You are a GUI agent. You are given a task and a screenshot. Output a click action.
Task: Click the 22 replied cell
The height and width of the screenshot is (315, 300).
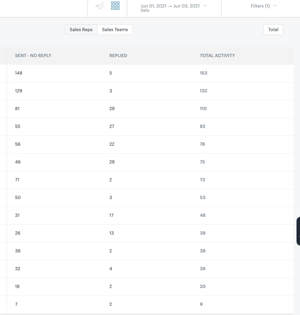click(x=112, y=144)
